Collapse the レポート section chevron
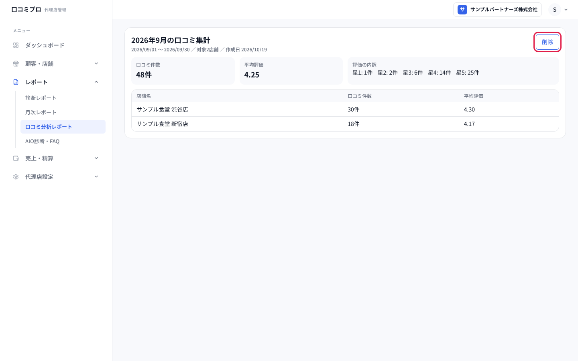578x361 pixels. click(x=96, y=82)
